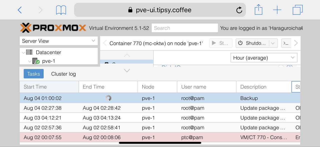Click the VM/CT 770 - Cons… description

[x=263, y=137]
